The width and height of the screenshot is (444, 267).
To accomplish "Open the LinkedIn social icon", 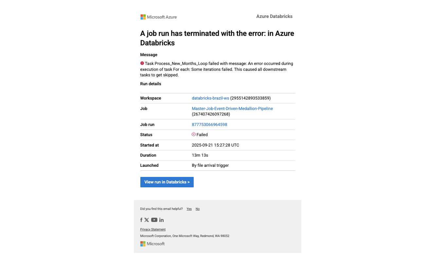I will click(x=161, y=220).
